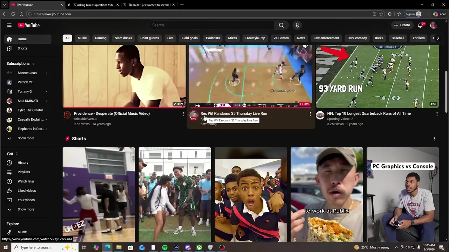
Task: Open the account avatar menu
Action: pos(433,25)
